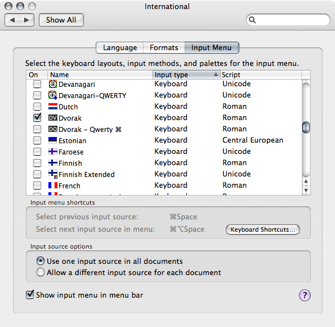Select Allow a different input source for each document

41,272
